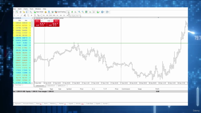The height and width of the screenshot is (113, 201).
Task: Select the green horizontal line on chart
Action: point(111,43)
